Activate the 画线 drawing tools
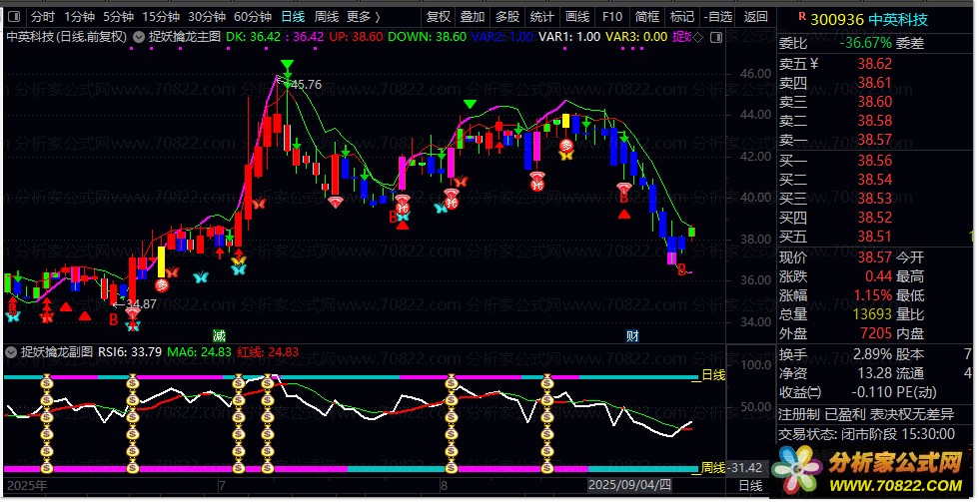 click(577, 17)
